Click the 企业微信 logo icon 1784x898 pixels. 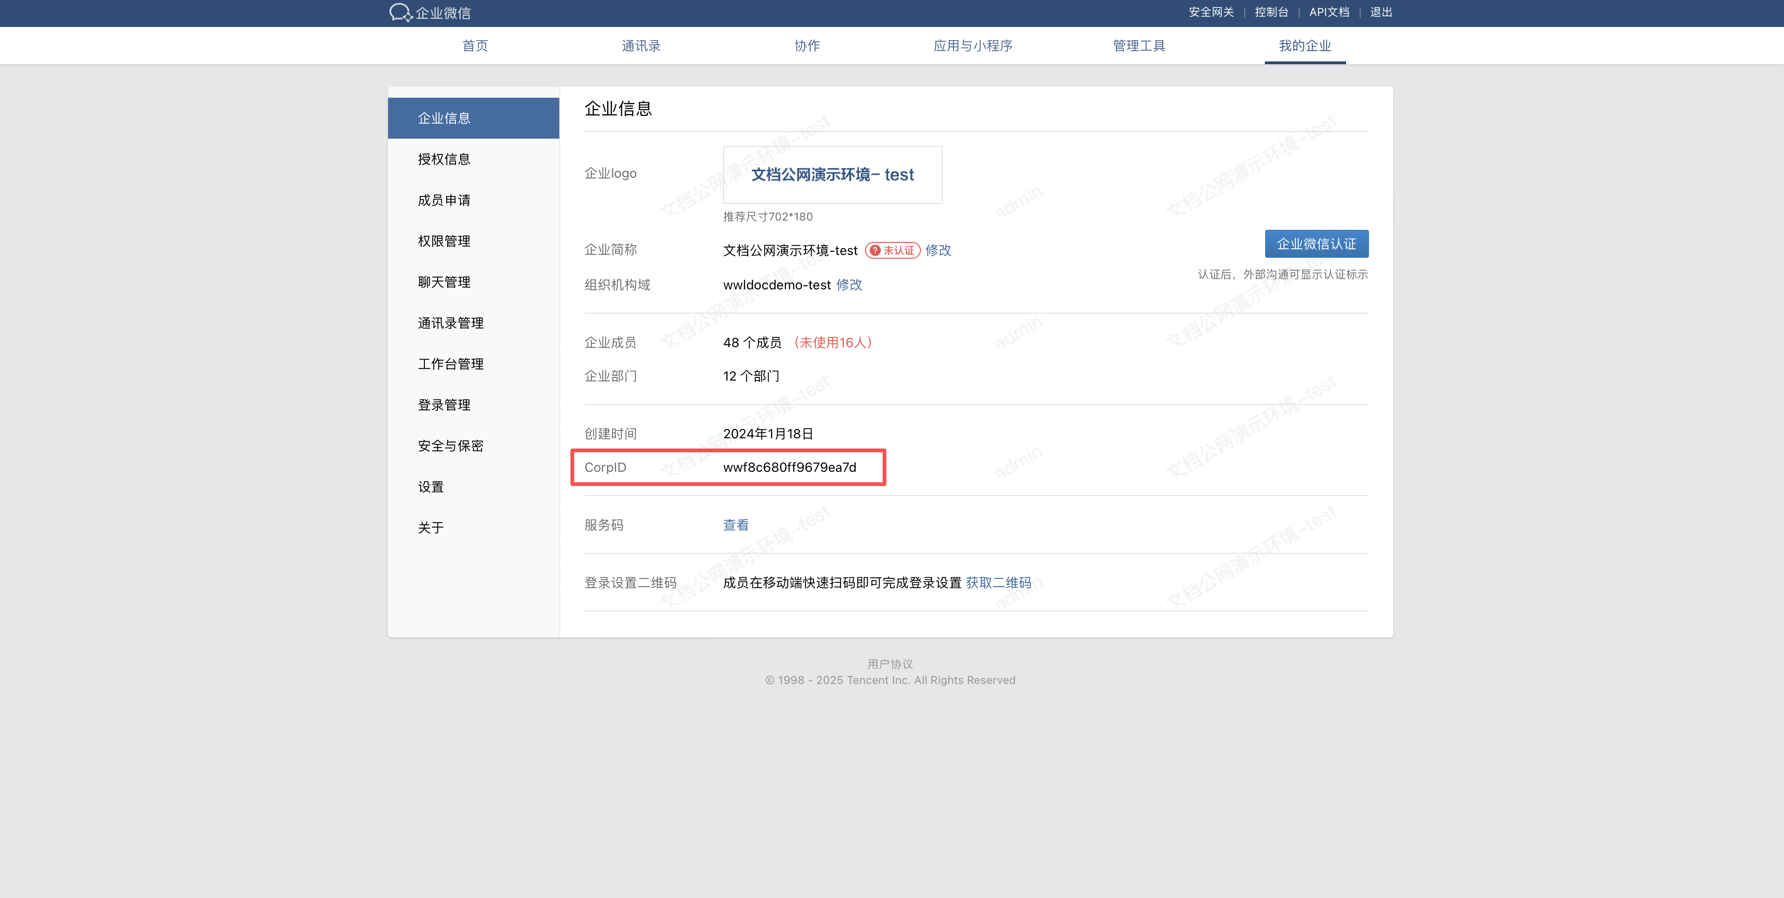(x=400, y=13)
